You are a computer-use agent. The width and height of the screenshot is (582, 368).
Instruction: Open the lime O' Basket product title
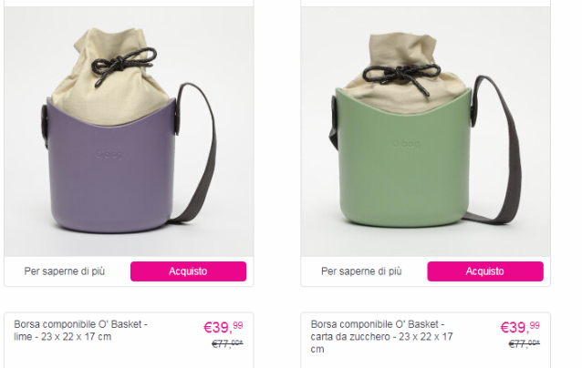(x=81, y=331)
